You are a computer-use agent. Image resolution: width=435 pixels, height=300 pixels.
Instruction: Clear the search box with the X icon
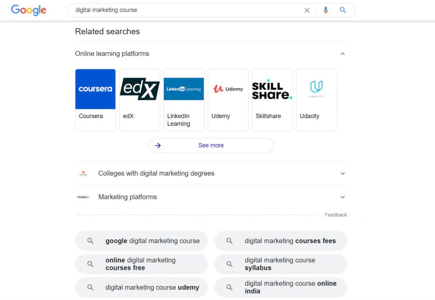[307, 10]
